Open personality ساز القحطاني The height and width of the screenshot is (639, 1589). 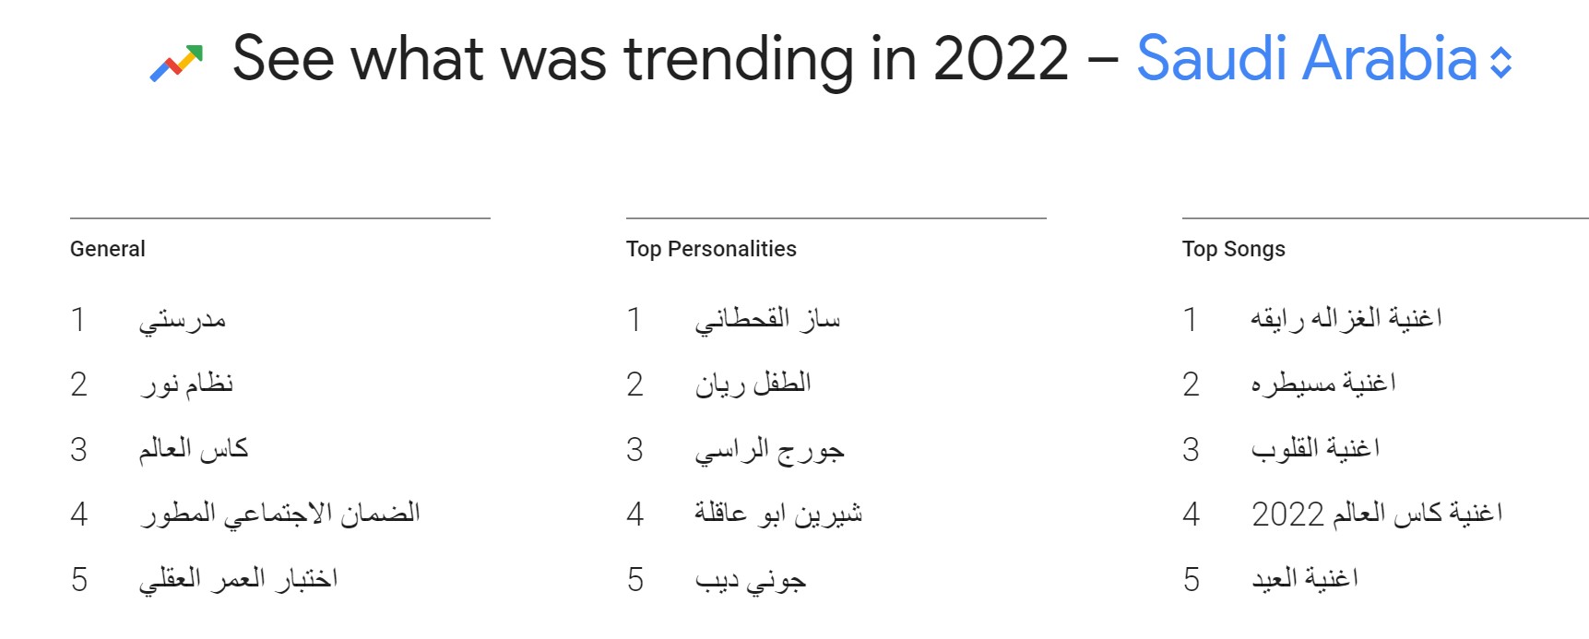point(767,320)
